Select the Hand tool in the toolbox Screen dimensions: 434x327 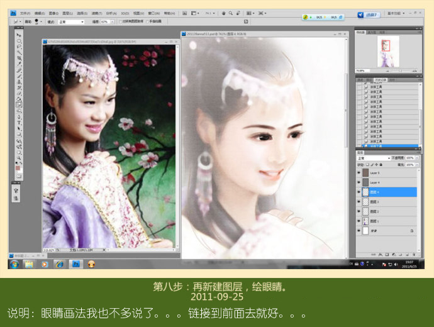(19, 152)
